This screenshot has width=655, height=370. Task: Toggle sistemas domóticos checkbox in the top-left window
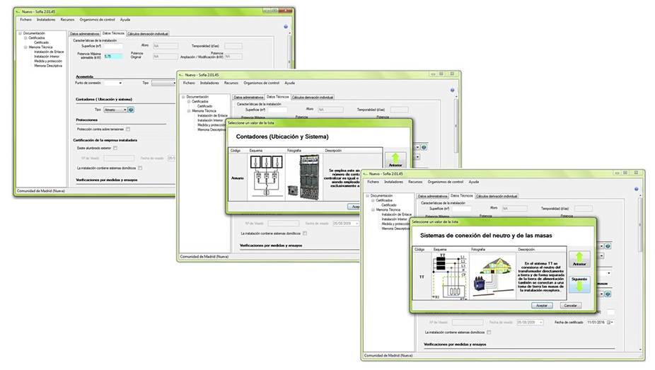[140, 168]
